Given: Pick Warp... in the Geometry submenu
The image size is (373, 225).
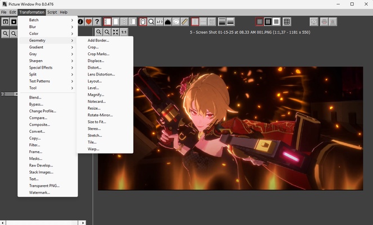Looking at the screenshot, I should click(104, 149).
